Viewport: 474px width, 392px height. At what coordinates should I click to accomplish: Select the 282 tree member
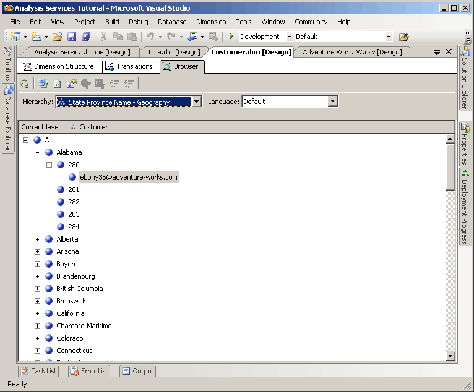click(x=74, y=202)
